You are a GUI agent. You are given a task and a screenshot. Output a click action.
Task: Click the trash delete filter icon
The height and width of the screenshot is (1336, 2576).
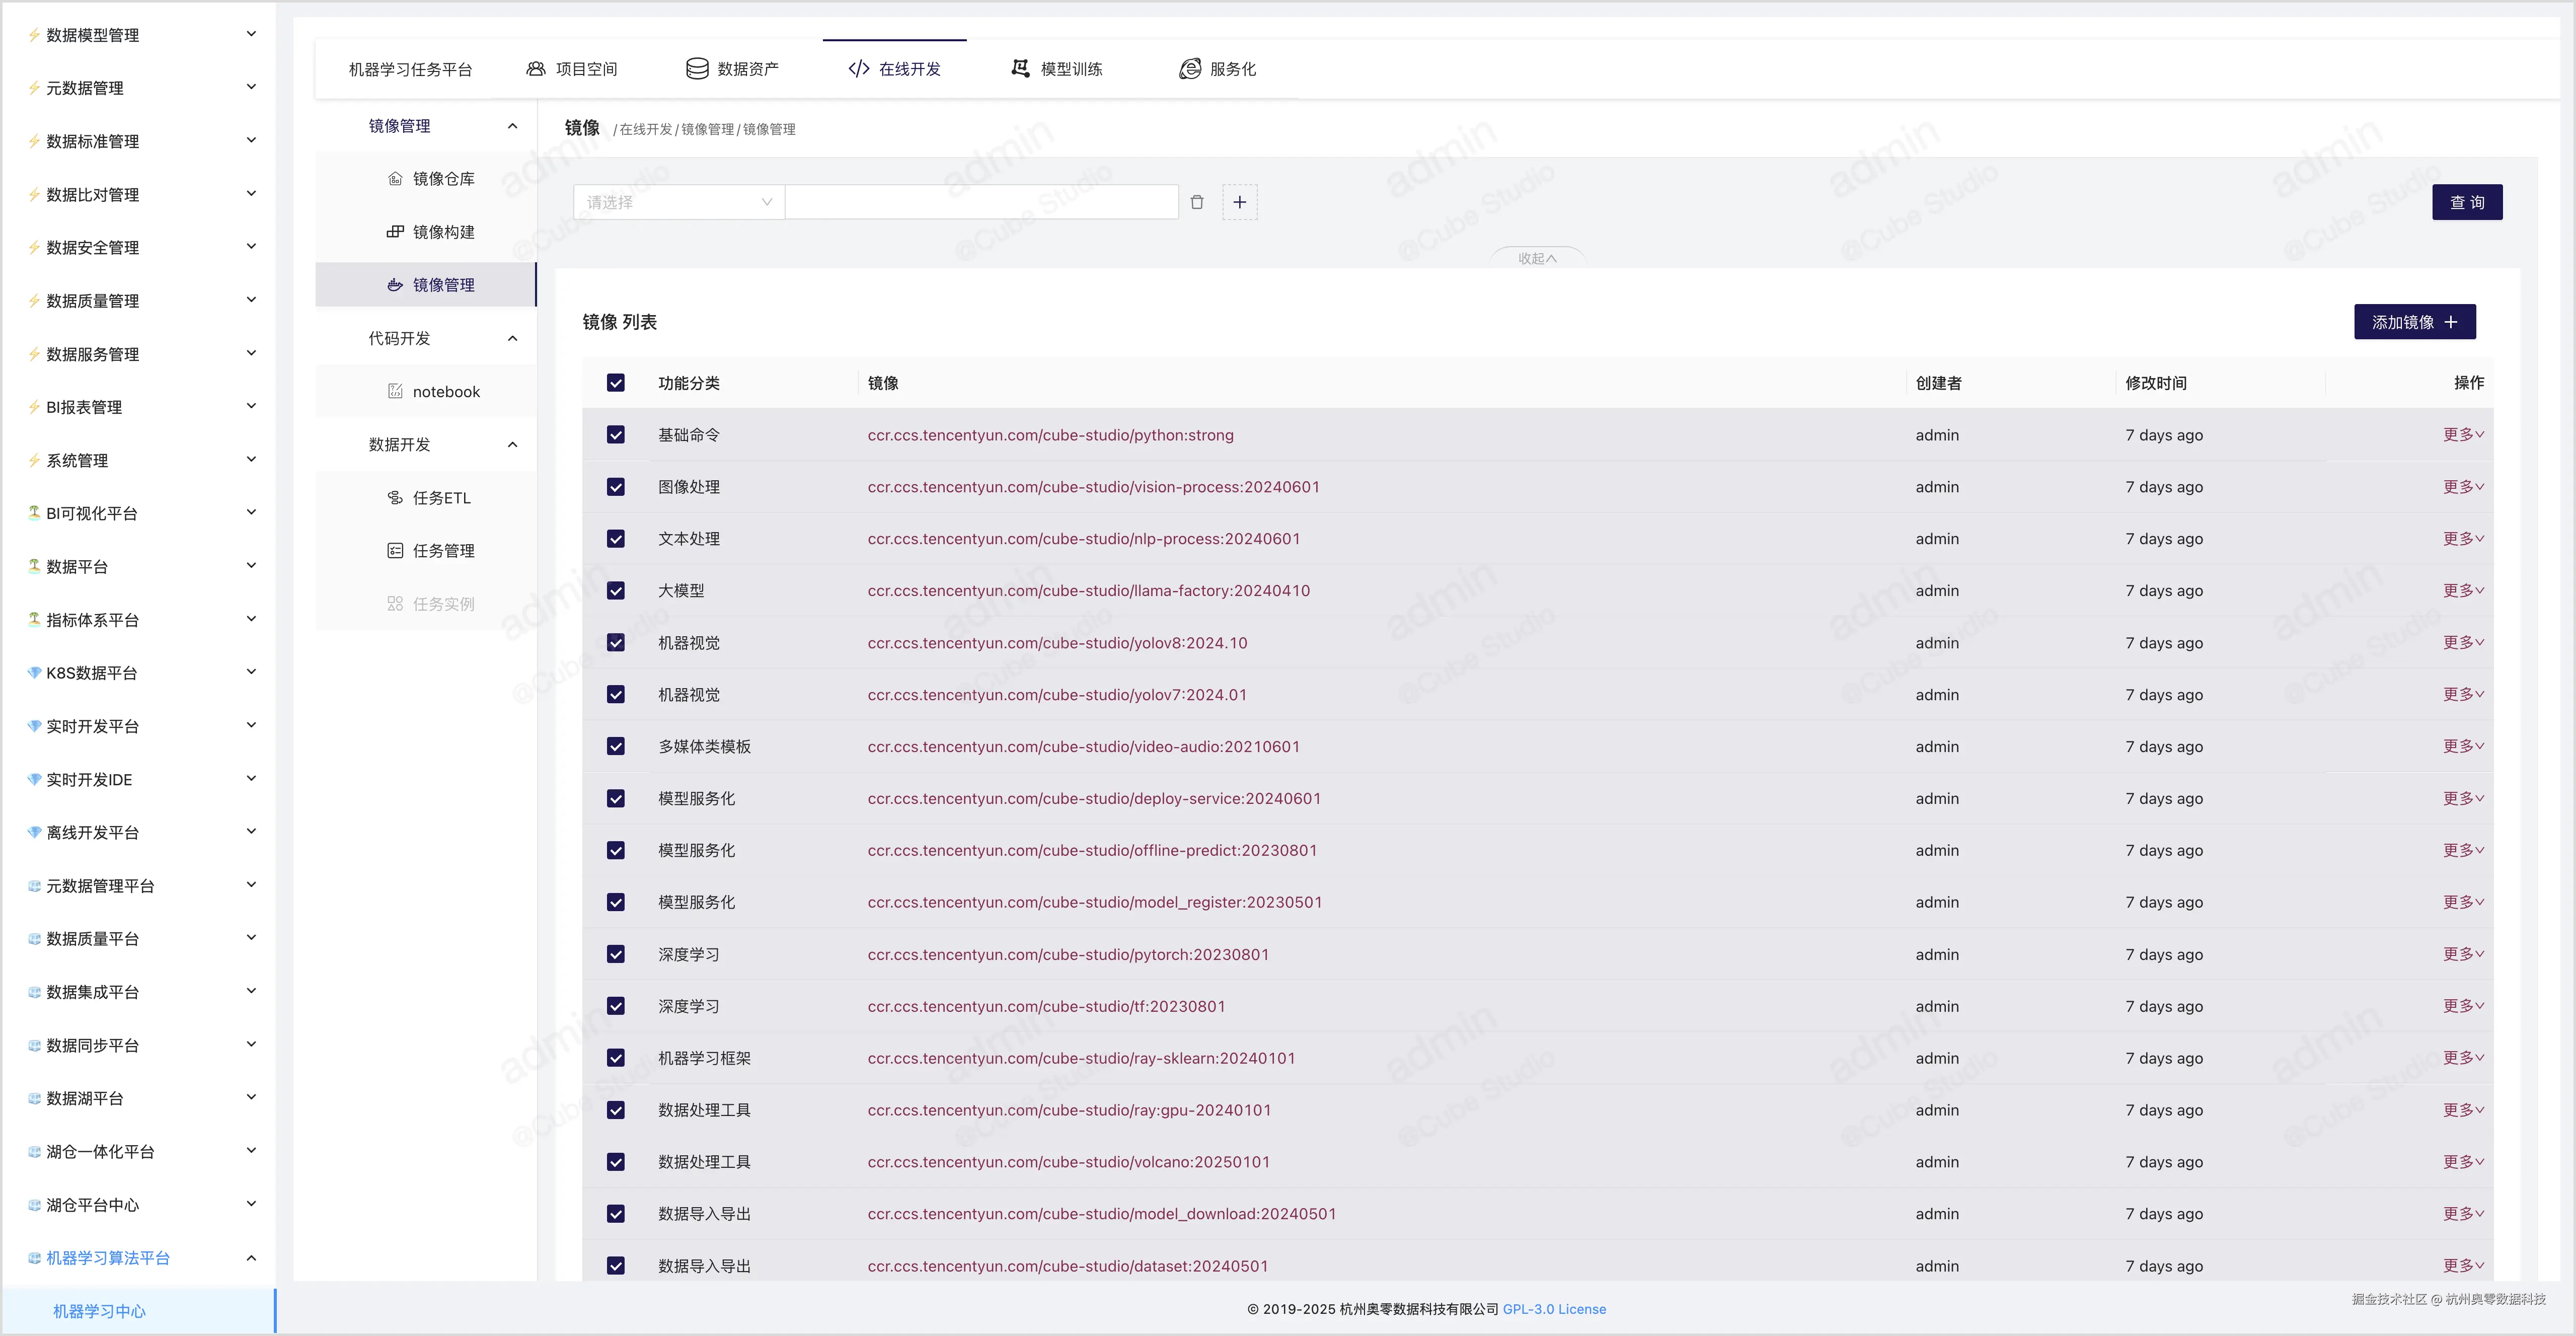pyautogui.click(x=1197, y=202)
